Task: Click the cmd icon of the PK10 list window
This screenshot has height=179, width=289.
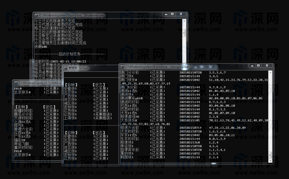Action: pos(16,83)
